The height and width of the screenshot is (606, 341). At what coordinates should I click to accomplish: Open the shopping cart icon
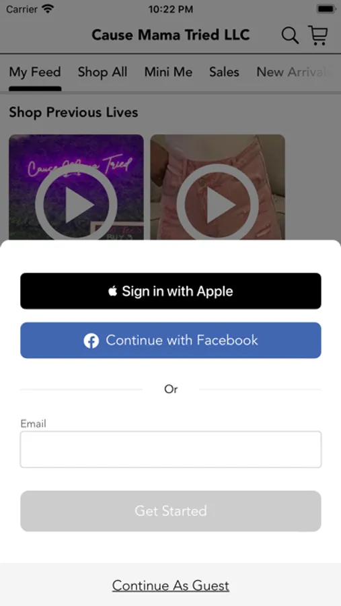[318, 35]
